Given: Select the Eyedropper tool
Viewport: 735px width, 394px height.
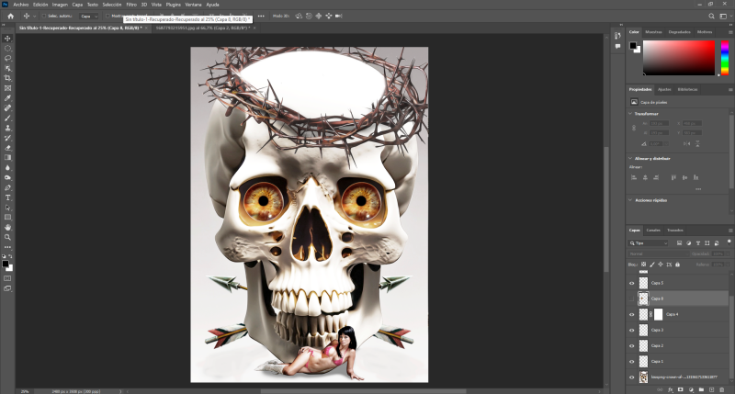Looking at the screenshot, I should click(x=7, y=97).
